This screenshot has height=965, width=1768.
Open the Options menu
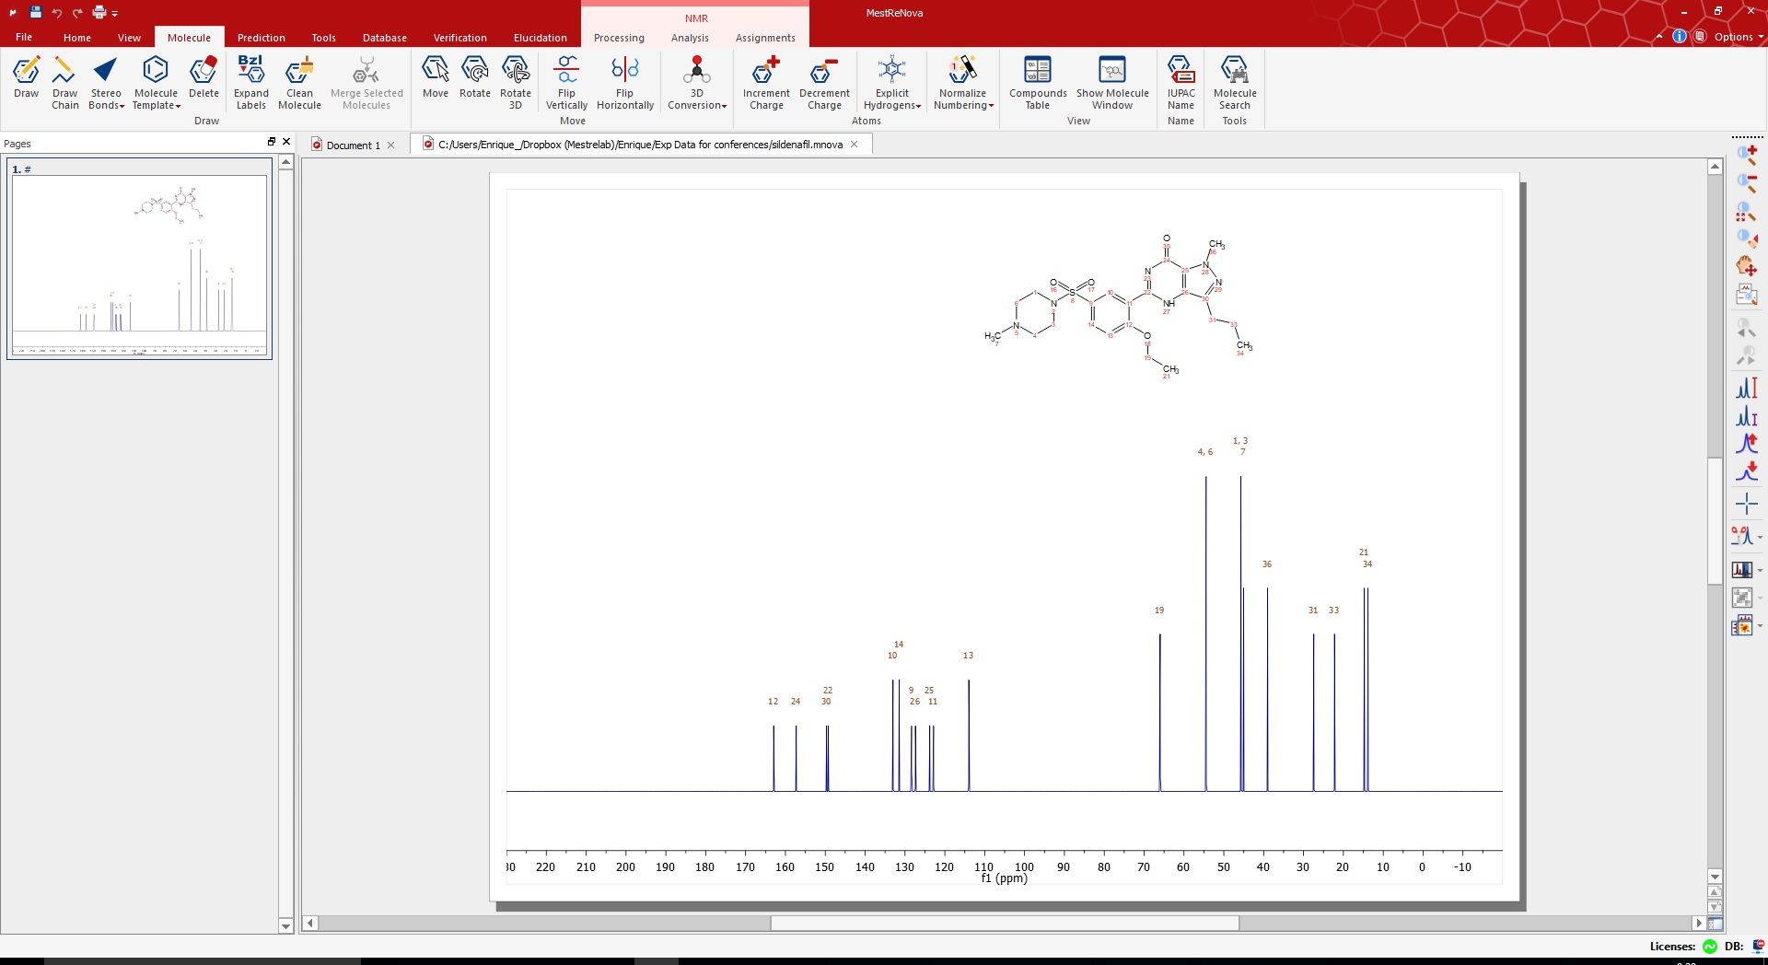(x=1738, y=37)
